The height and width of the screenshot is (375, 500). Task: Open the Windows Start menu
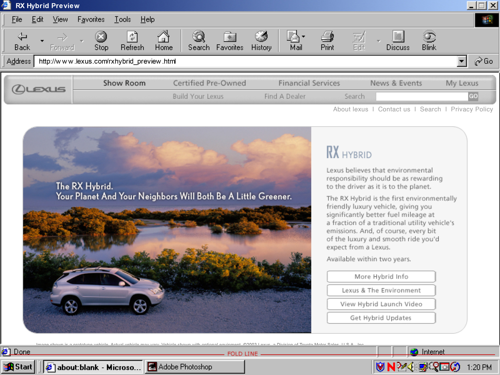coord(18,367)
